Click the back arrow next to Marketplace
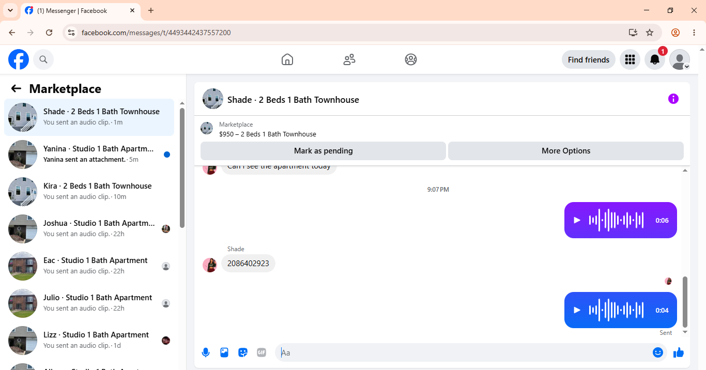 tap(16, 88)
